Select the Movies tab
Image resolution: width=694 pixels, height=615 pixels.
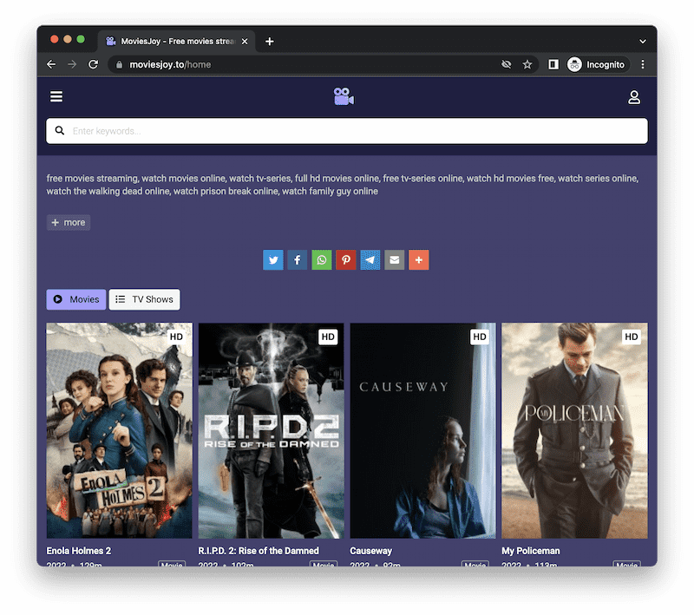[76, 299]
